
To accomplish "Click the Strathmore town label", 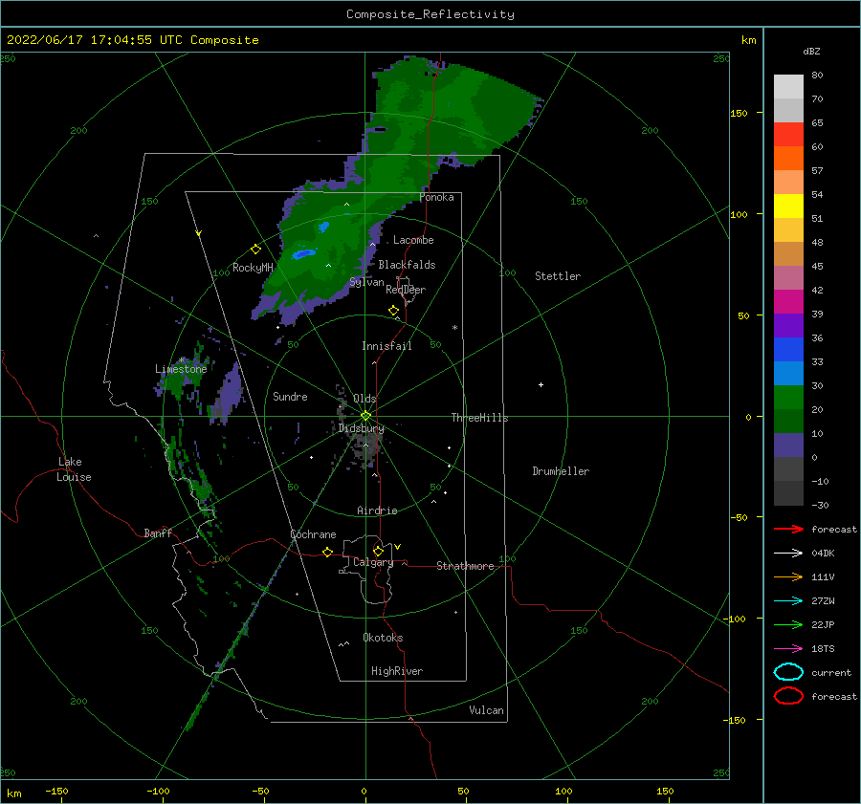I will 465,566.
